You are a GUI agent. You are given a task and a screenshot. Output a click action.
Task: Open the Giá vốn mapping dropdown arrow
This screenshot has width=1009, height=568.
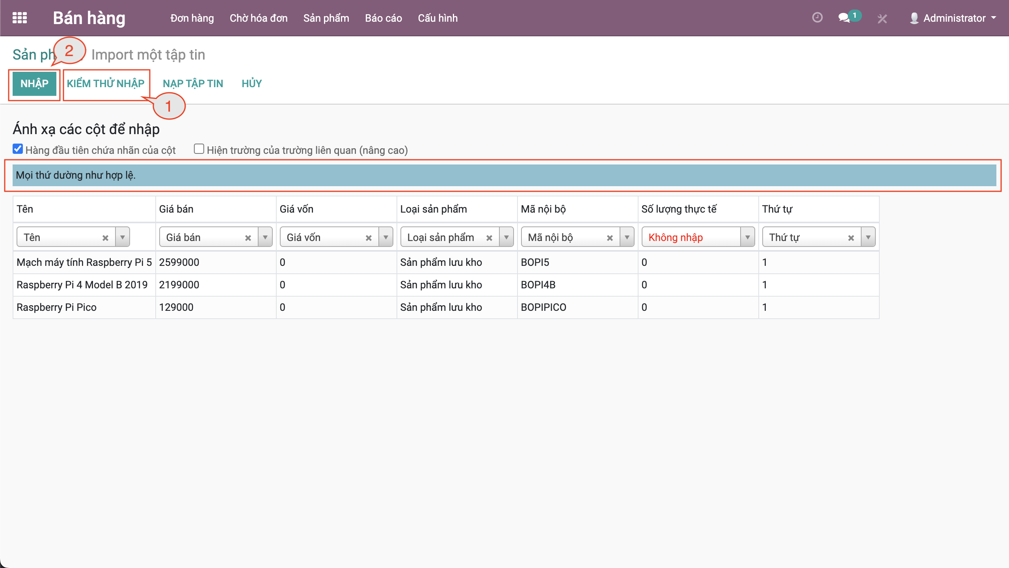(x=386, y=237)
